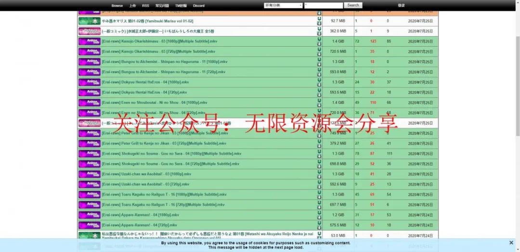The width and height of the screenshot is (520, 252).
Task: Click the search text input field
Action: click(324, 5)
